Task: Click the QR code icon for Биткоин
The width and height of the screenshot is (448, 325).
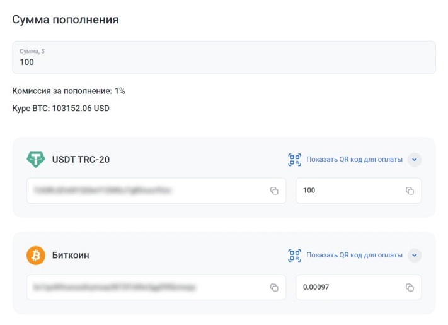Action: coord(294,256)
